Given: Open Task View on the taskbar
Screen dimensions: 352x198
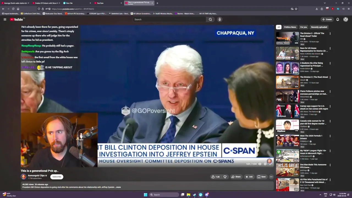Looking at the screenshot, I should pyautogui.click(x=182, y=195).
